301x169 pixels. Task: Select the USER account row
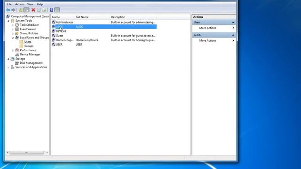pyautogui.click(x=104, y=45)
